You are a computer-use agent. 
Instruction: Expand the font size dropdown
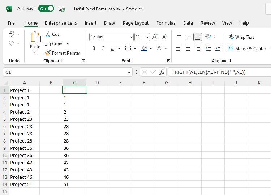pos(147,37)
